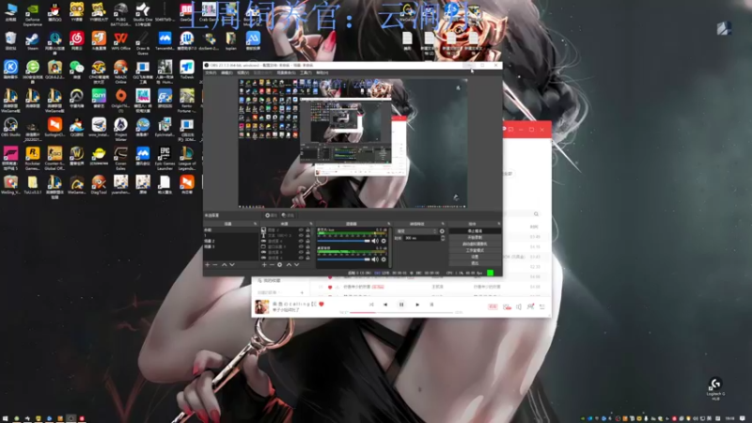Open Mic/Aux track settings gear

tap(384, 241)
